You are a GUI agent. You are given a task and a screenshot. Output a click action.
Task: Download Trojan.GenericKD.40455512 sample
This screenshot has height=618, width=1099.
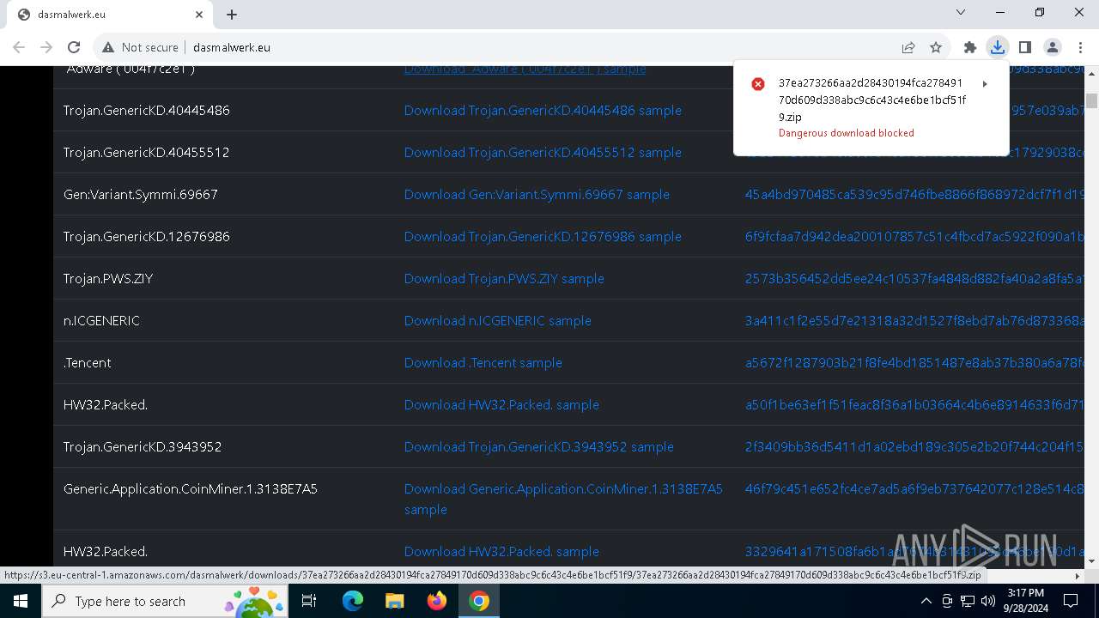pyautogui.click(x=543, y=152)
